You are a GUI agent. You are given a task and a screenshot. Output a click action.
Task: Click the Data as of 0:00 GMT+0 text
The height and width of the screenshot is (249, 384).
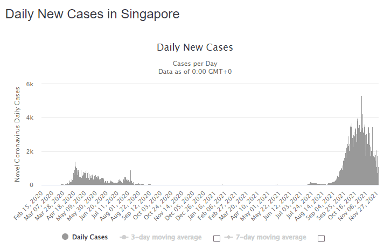194,71
